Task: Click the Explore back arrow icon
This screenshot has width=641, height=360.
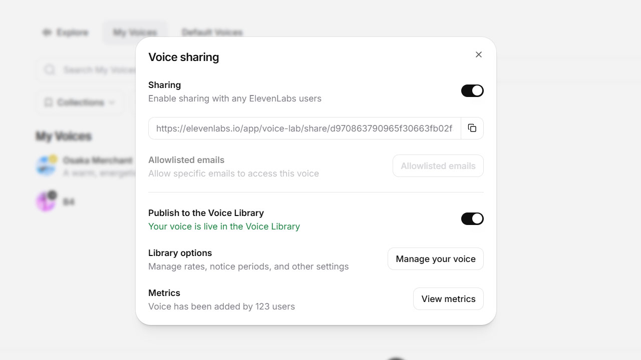Action: pos(47,32)
